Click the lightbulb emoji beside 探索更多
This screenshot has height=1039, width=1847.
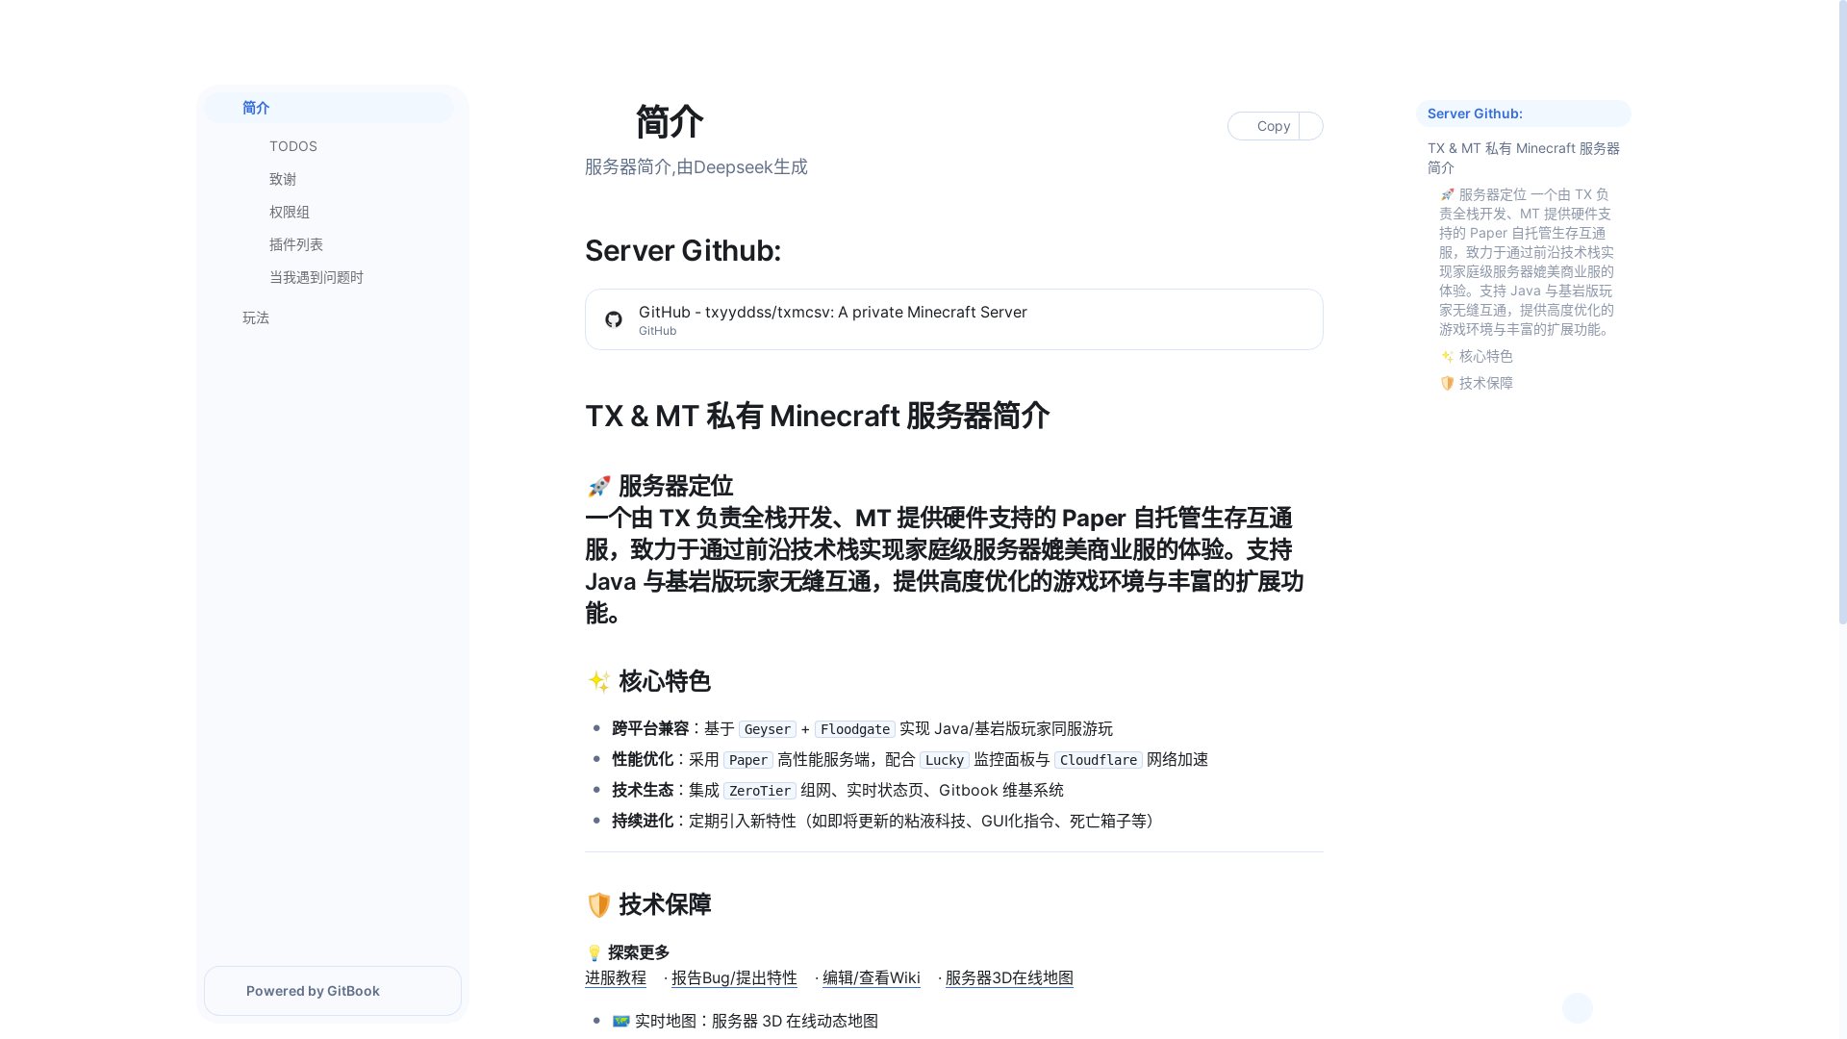pos(595,952)
